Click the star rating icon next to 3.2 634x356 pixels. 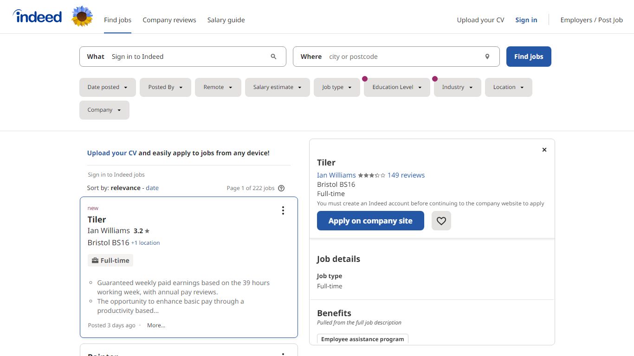pyautogui.click(x=147, y=231)
